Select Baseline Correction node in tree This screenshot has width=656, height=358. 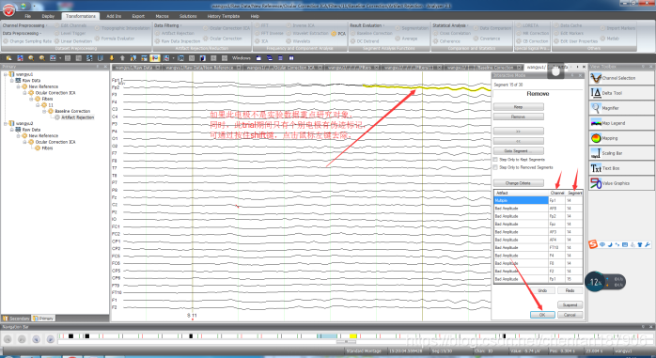(x=72, y=111)
